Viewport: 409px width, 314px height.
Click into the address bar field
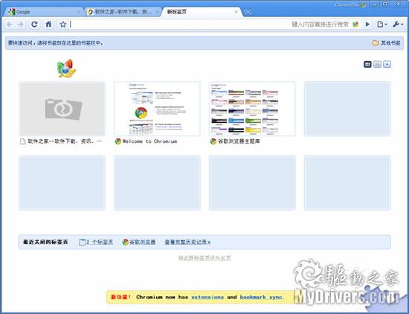[180, 25]
